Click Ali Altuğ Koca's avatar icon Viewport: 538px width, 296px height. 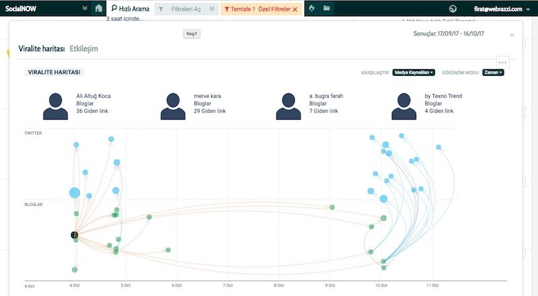click(x=55, y=106)
